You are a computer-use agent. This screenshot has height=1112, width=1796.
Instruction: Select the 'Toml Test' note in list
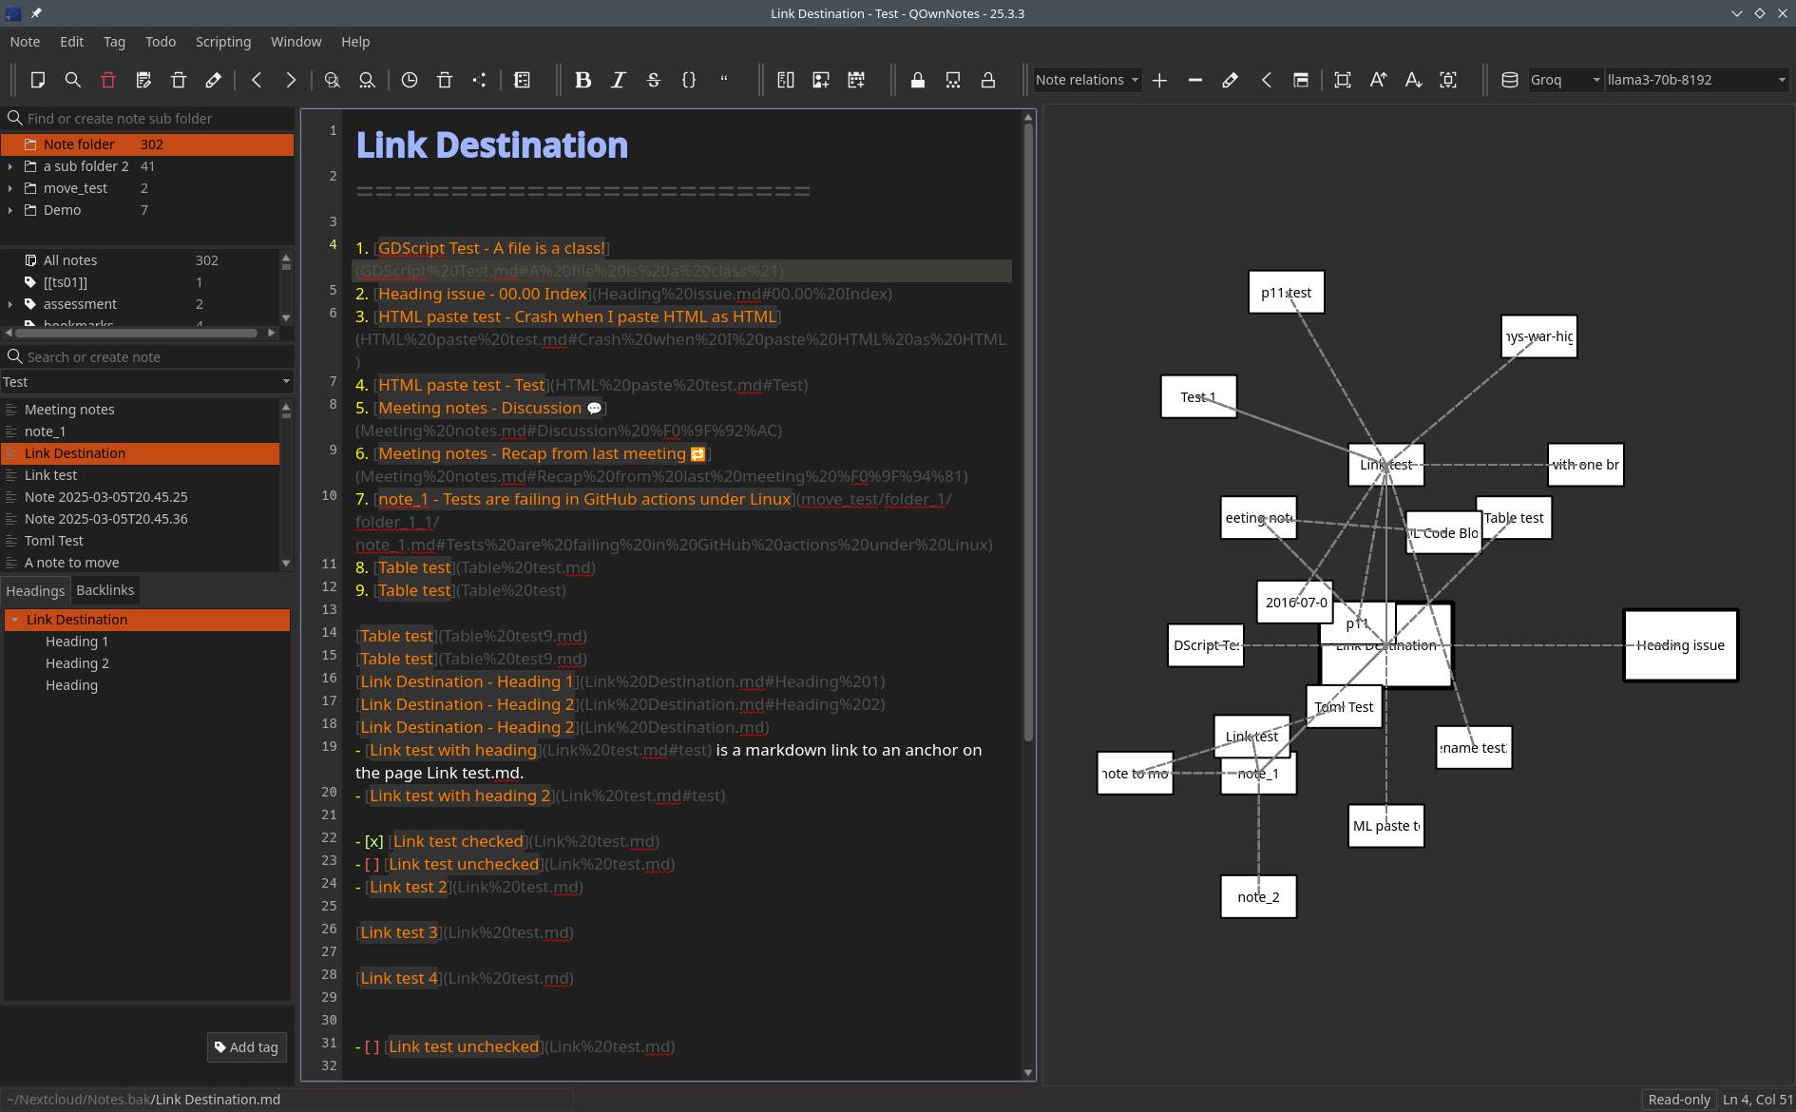tap(54, 541)
